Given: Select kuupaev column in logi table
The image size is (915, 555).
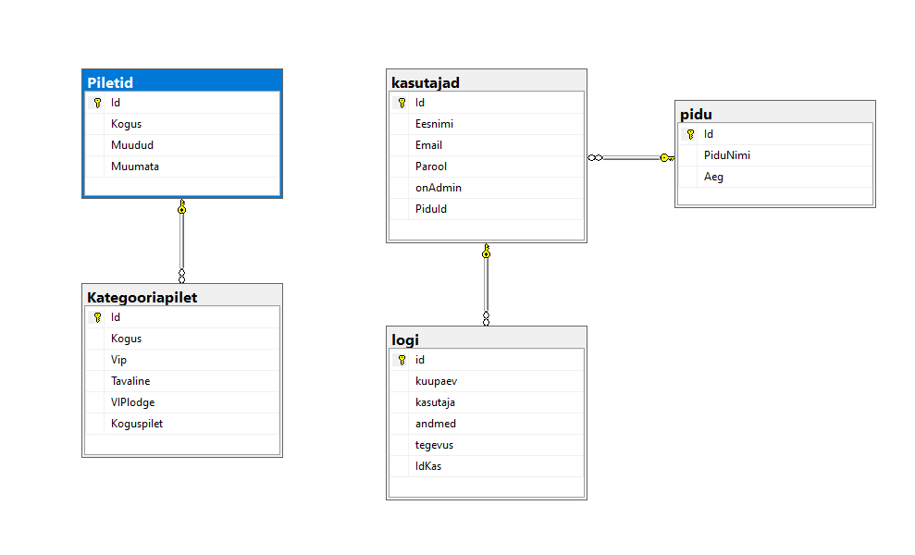Looking at the screenshot, I should click(x=486, y=381).
